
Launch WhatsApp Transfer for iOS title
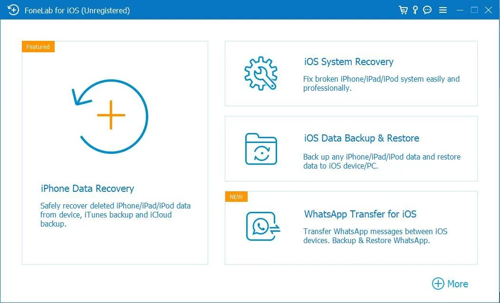pos(360,214)
